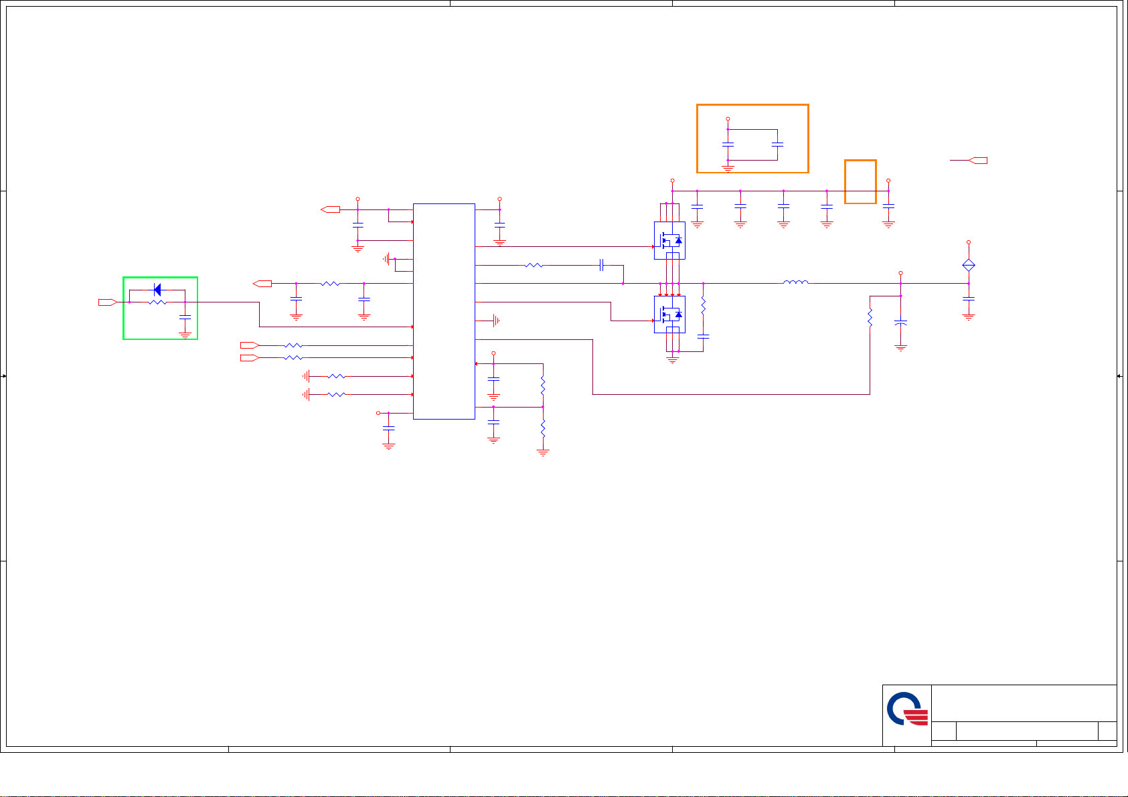This screenshot has width=1128, height=797.
Task: Select the capacitor inside the green box
Action: point(185,317)
